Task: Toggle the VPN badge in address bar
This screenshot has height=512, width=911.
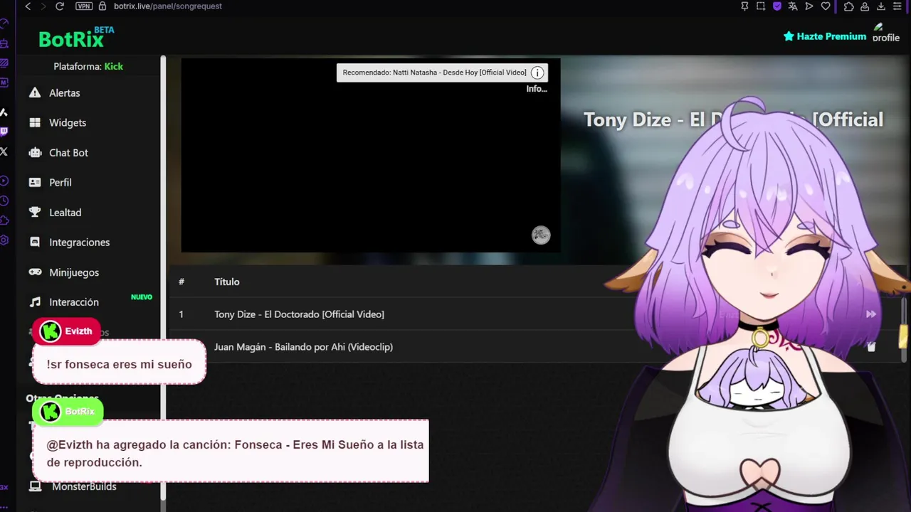Action: coord(84,6)
